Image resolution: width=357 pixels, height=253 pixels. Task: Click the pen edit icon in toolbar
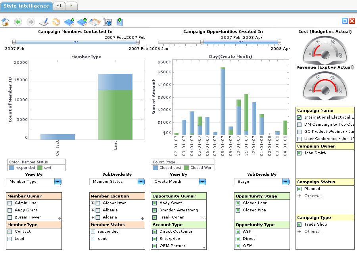point(44,22)
